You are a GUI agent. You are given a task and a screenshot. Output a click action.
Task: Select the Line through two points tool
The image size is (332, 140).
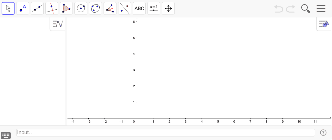coord(37,8)
